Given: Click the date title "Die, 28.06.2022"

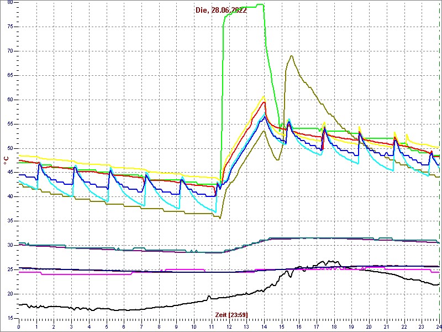Looking at the screenshot, I should (222, 11).
